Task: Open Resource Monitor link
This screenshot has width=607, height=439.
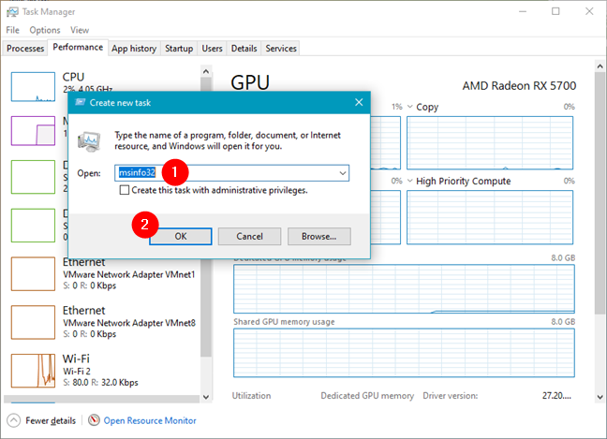Action: click(150, 421)
